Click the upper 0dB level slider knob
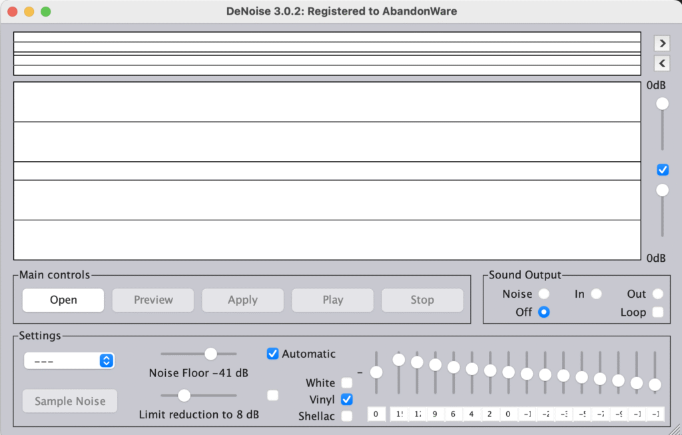This screenshot has height=435, width=682. click(663, 104)
